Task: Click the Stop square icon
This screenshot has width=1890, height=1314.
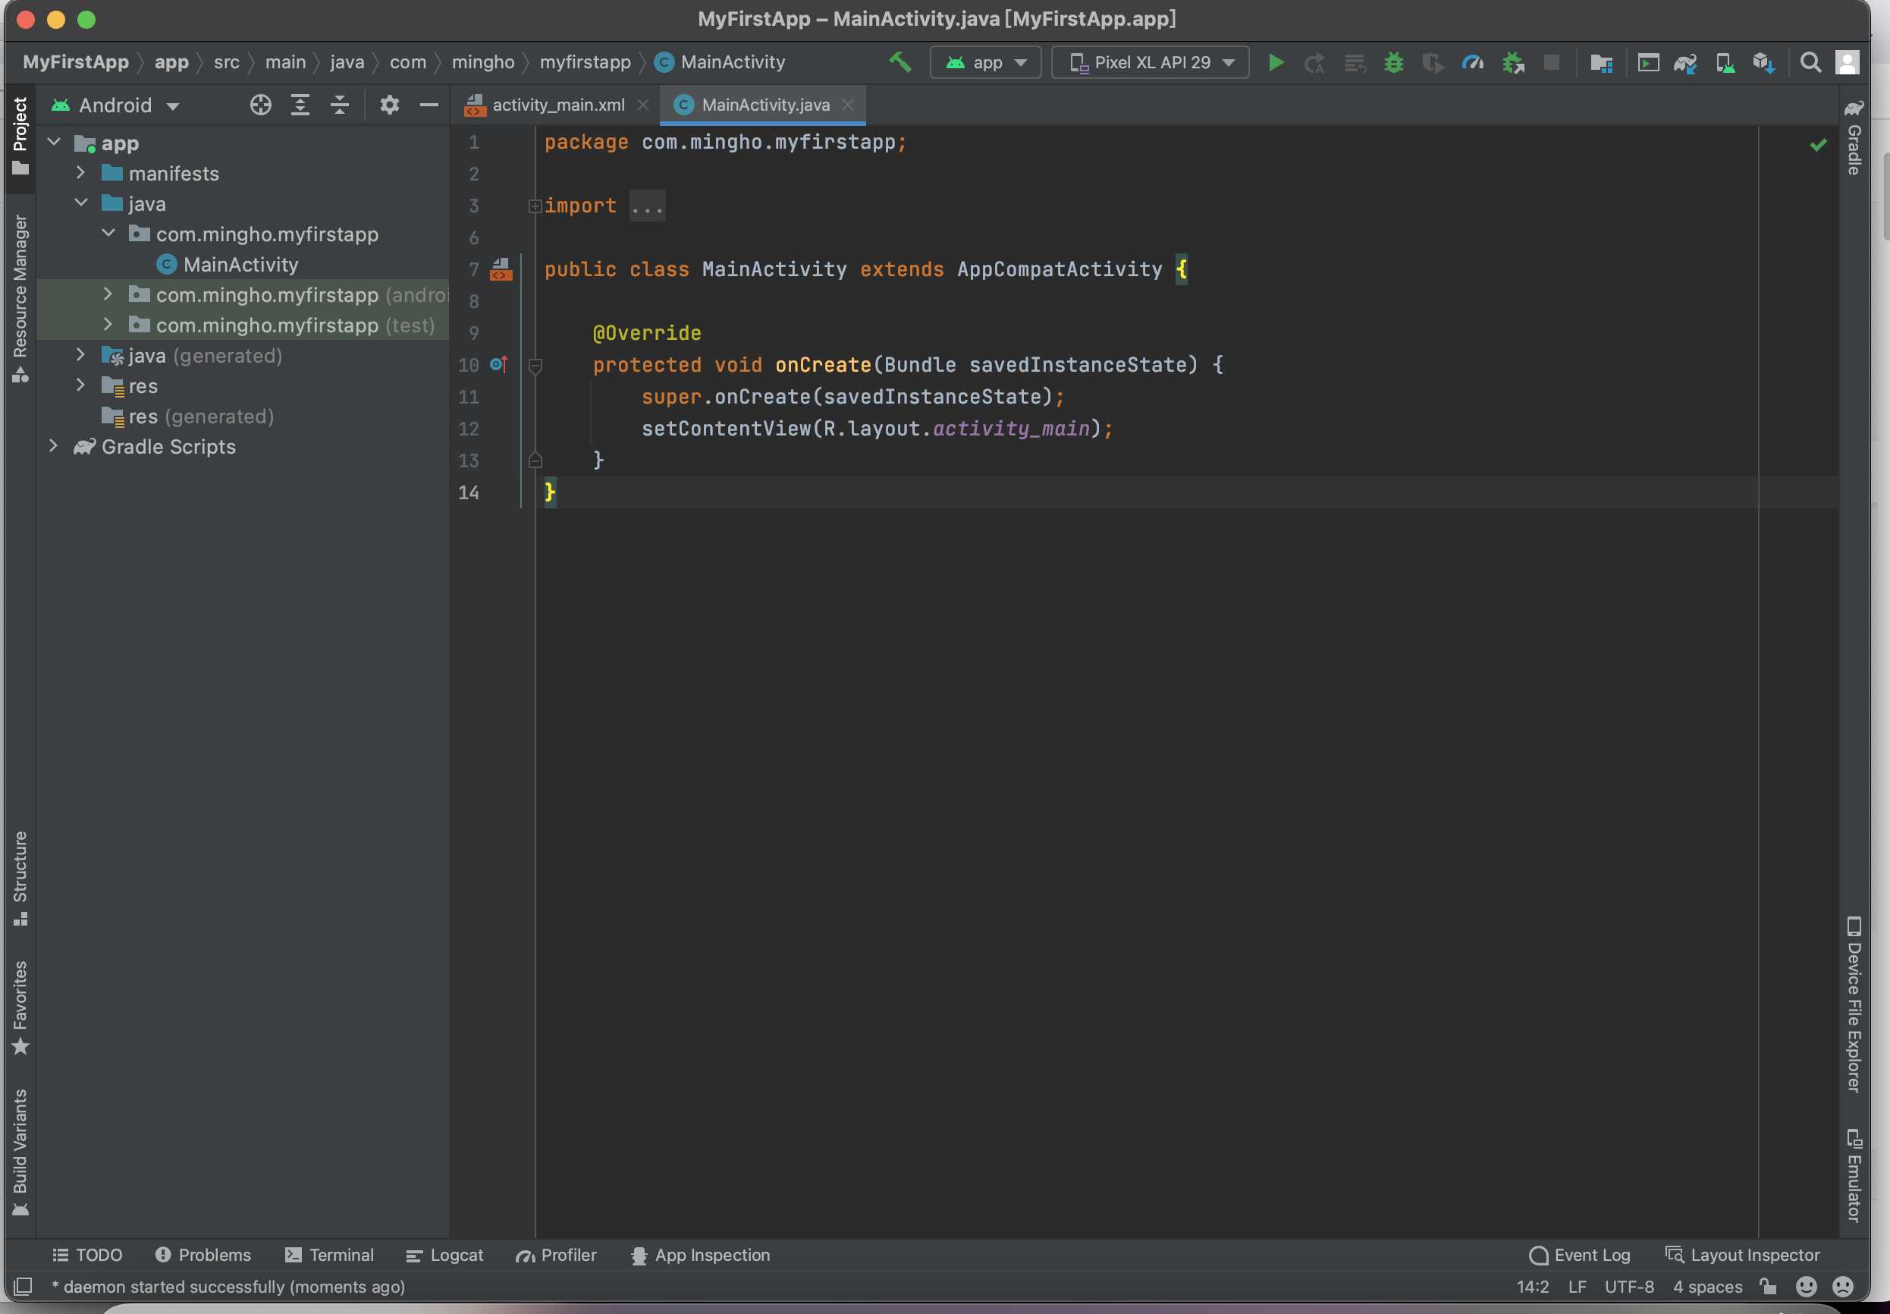Action: (x=1551, y=62)
